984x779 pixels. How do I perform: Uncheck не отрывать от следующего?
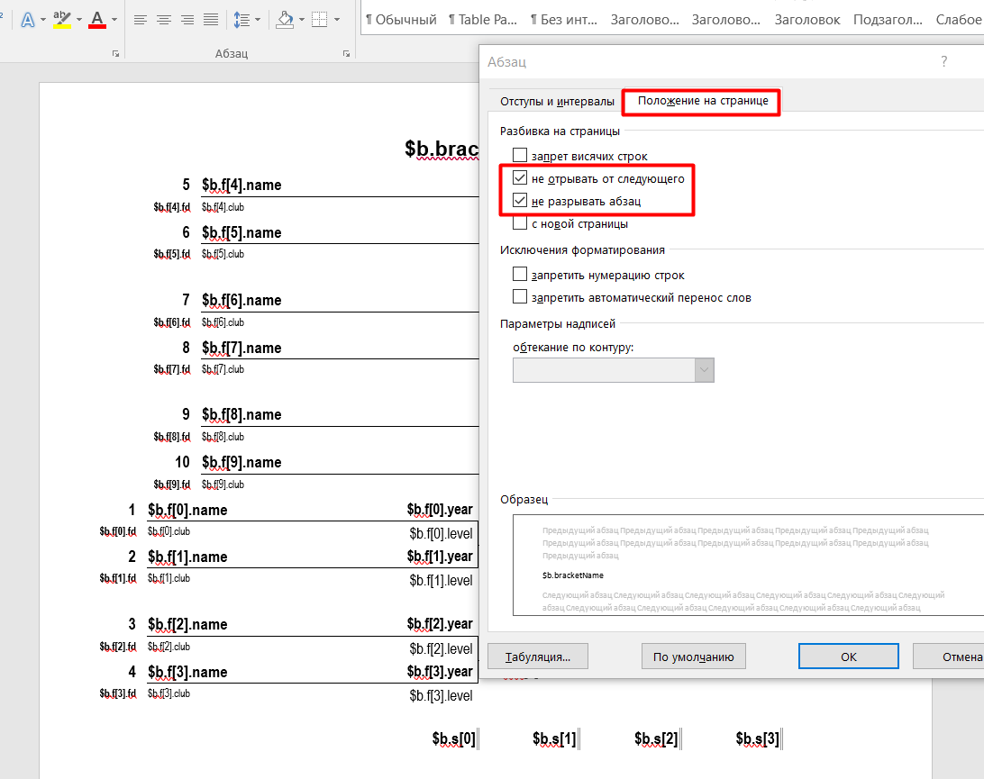point(520,178)
